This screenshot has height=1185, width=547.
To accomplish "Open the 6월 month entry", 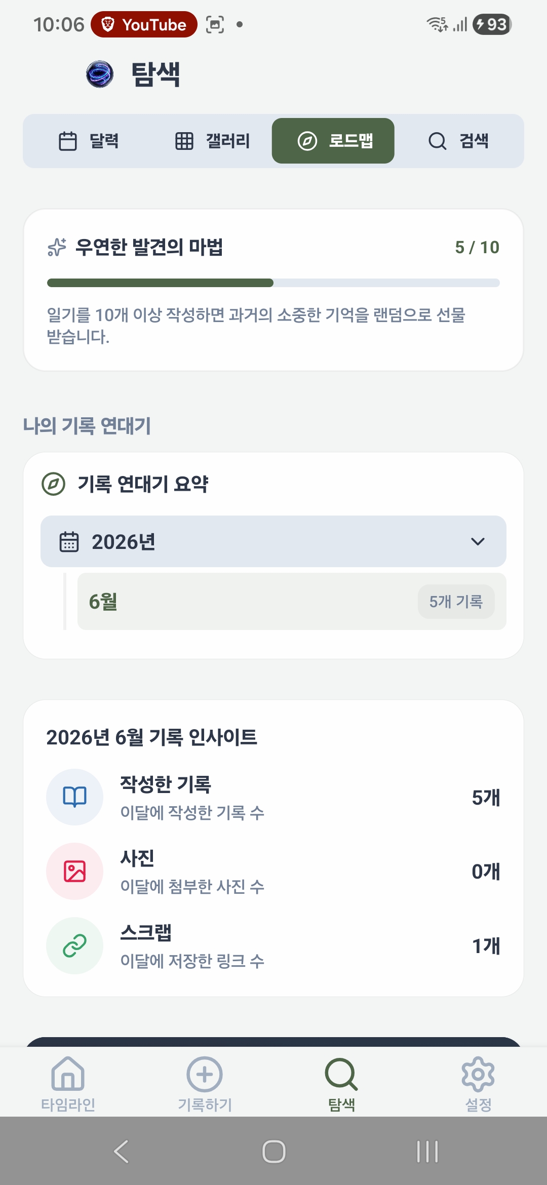I will 292,602.
